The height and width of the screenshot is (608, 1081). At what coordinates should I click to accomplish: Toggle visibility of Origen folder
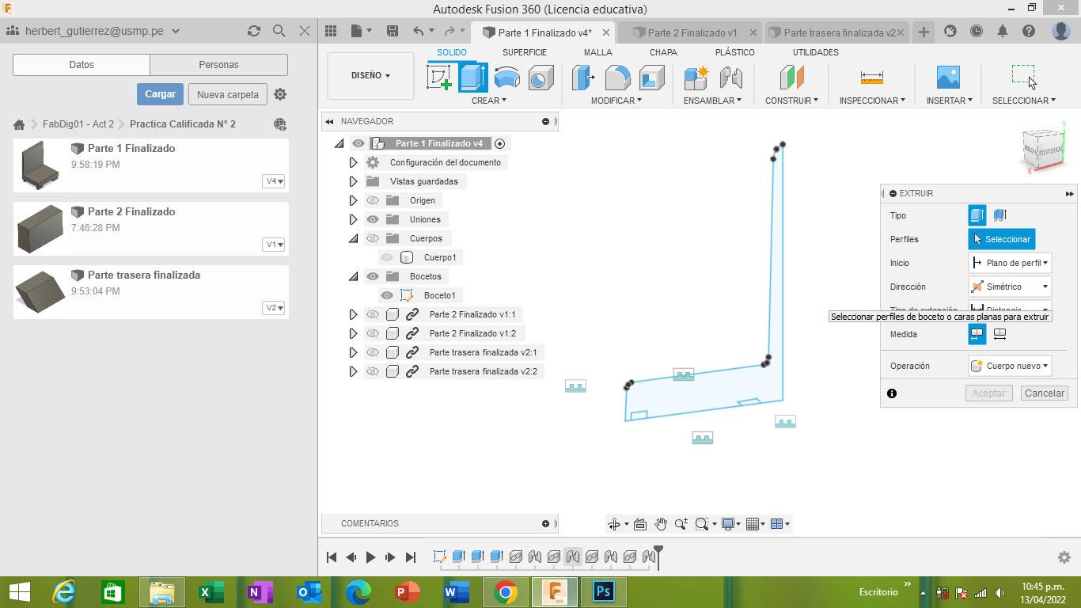click(373, 200)
